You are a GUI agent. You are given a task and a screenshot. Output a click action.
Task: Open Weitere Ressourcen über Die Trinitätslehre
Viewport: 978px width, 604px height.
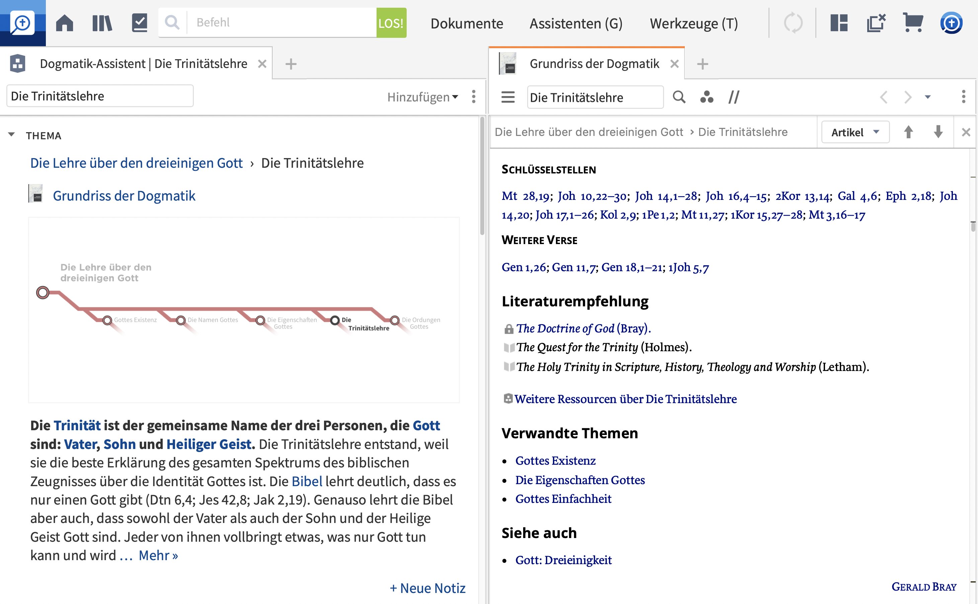tap(625, 399)
